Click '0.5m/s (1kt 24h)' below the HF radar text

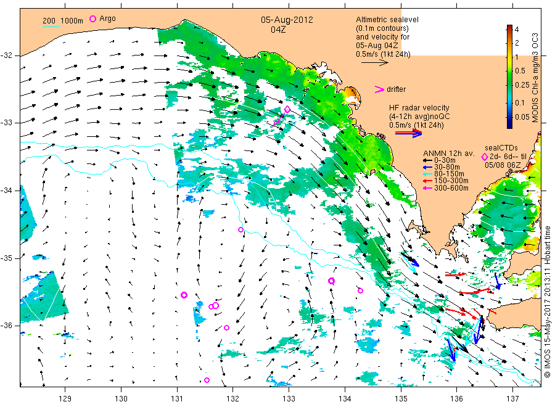416,125
